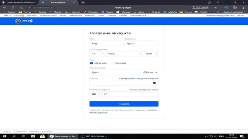Open the downloads arrow icon

coord(243,7)
